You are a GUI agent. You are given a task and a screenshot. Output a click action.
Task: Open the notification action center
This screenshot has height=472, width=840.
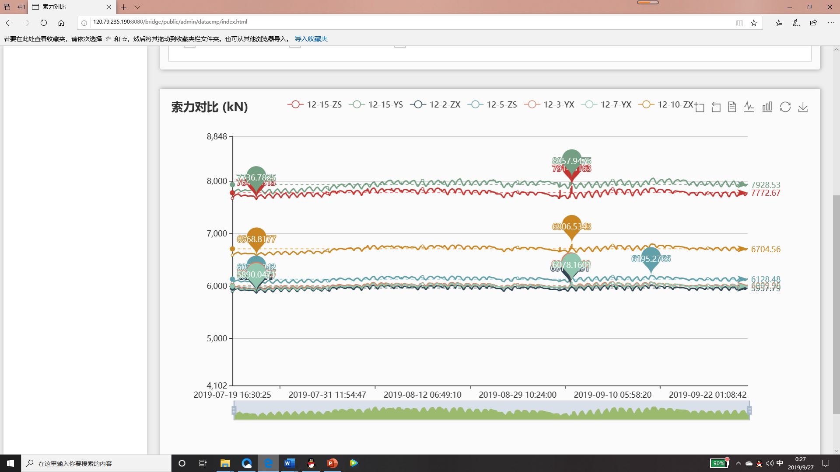click(826, 463)
